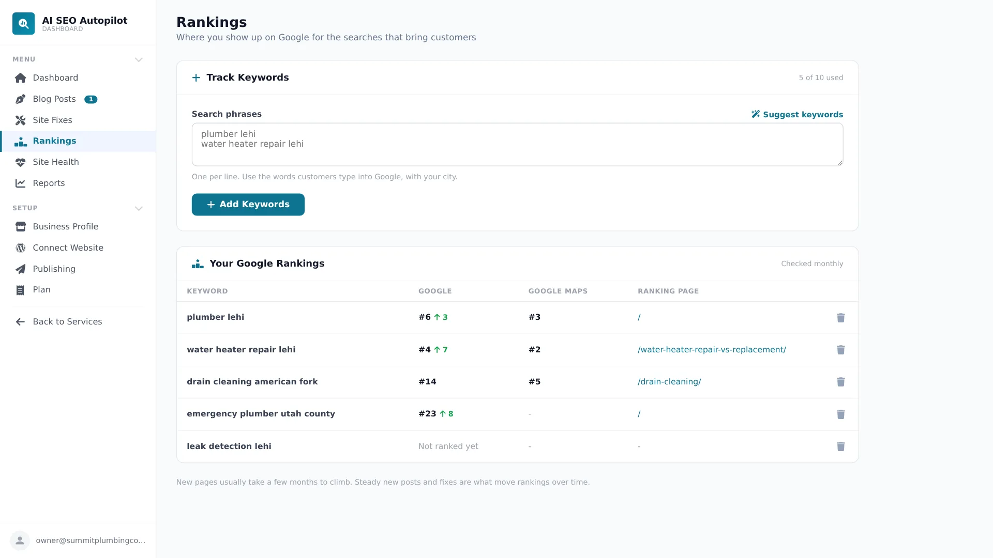Click the Suggest keywords link
Viewport: 993px width, 558px height.
coord(797,115)
